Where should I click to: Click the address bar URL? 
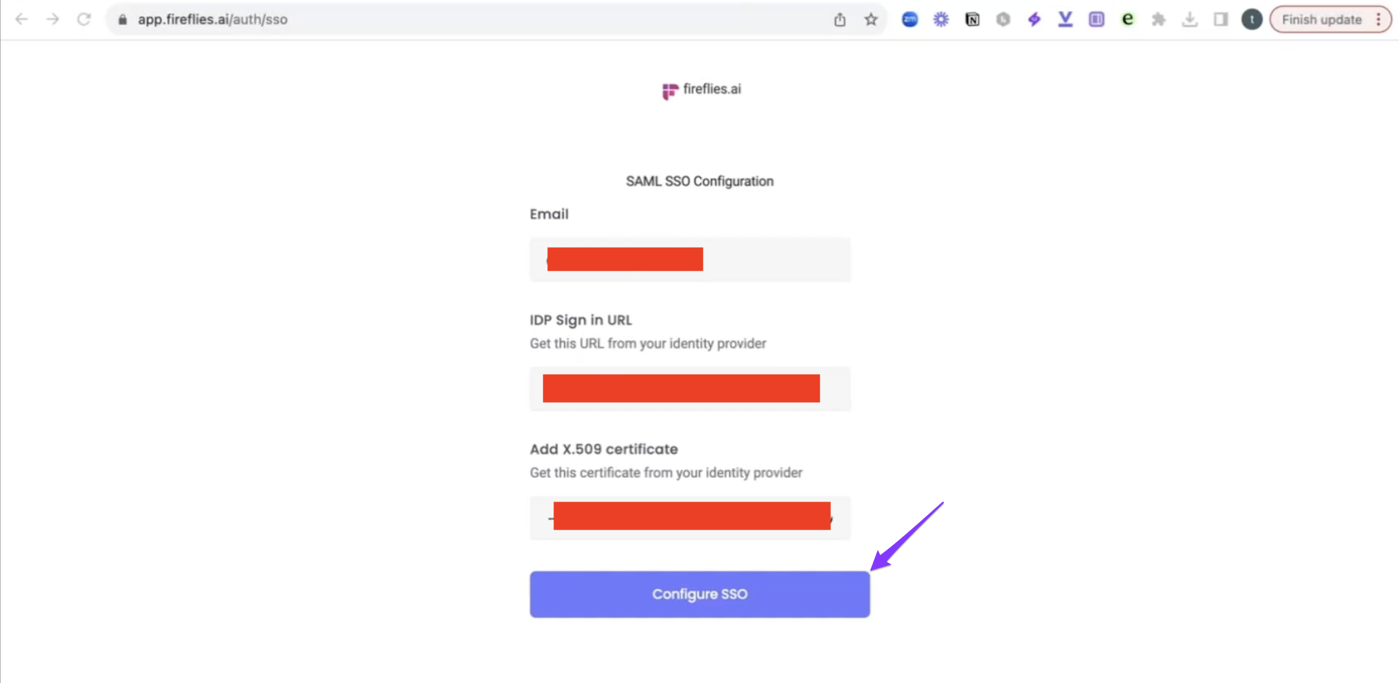click(x=212, y=20)
